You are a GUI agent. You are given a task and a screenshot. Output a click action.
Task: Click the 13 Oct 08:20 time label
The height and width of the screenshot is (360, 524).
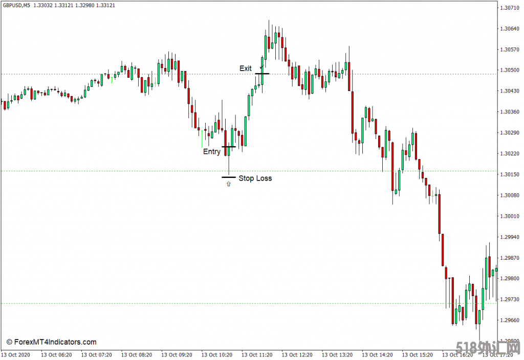click(x=136, y=355)
